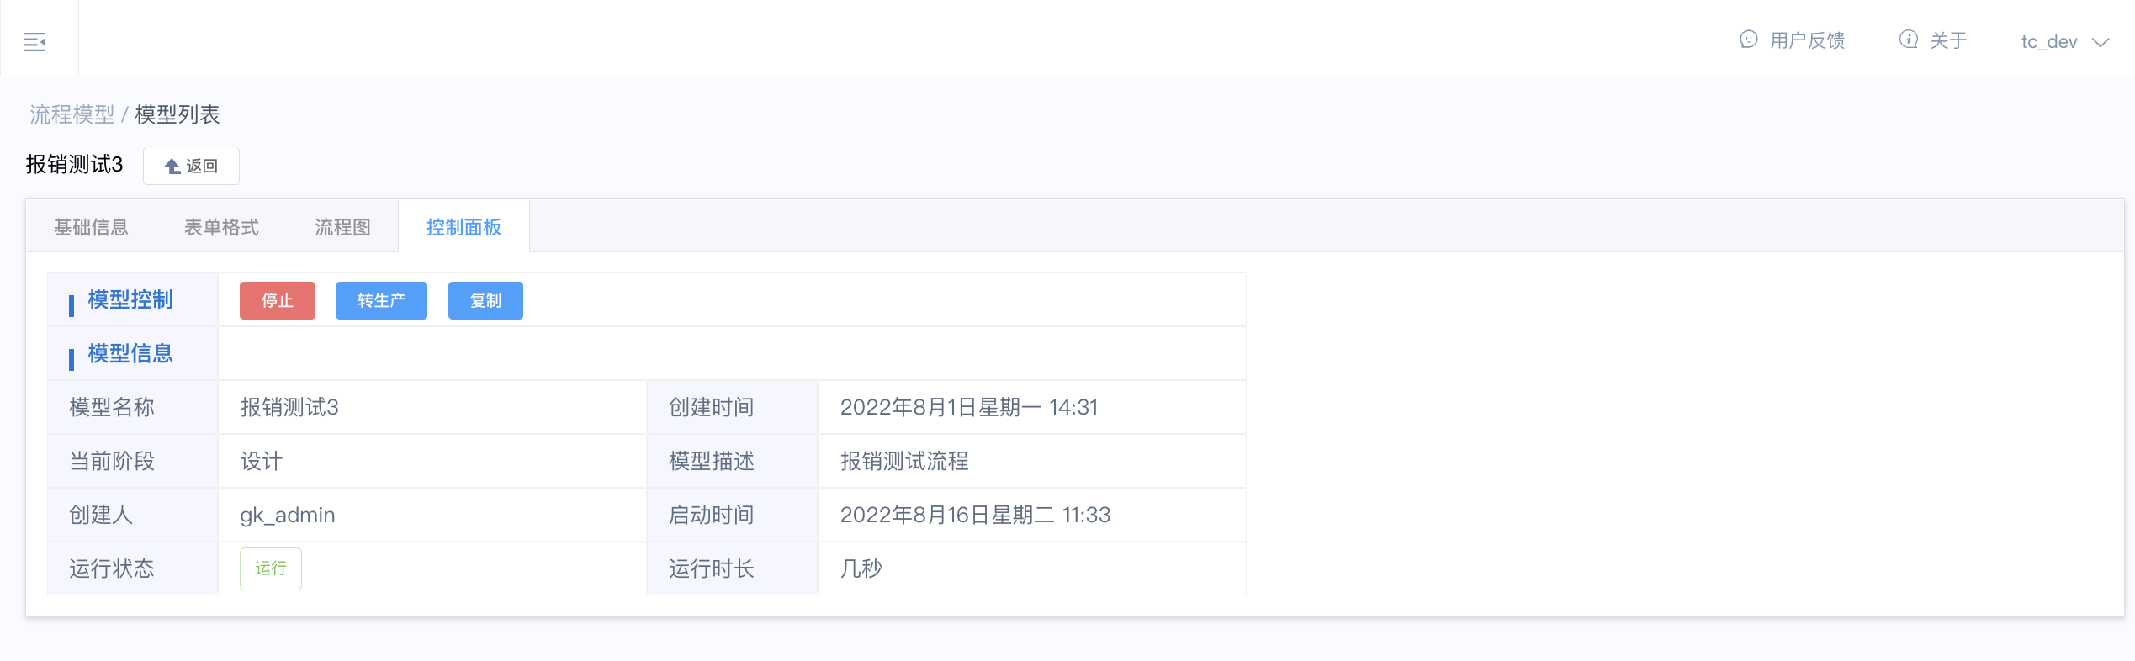Image resolution: width=2135 pixels, height=661 pixels.
Task: Collapse the sidebar via hamburger icon
Action: coord(34,41)
